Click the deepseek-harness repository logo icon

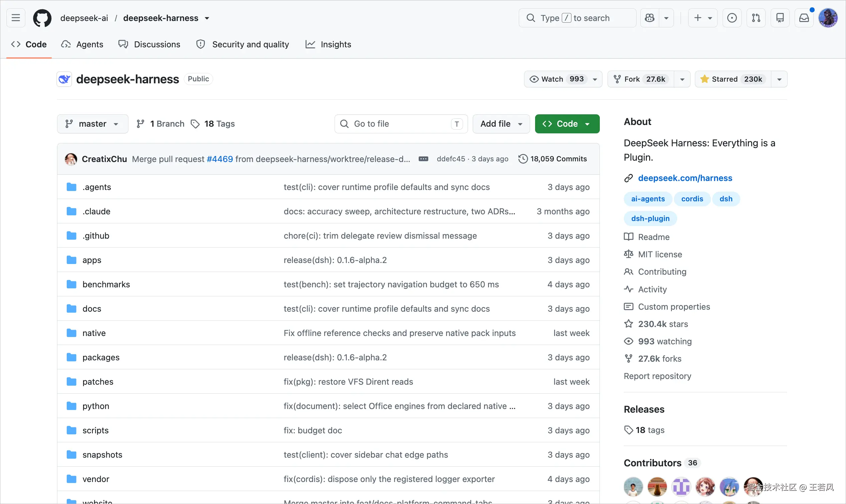[x=64, y=79]
